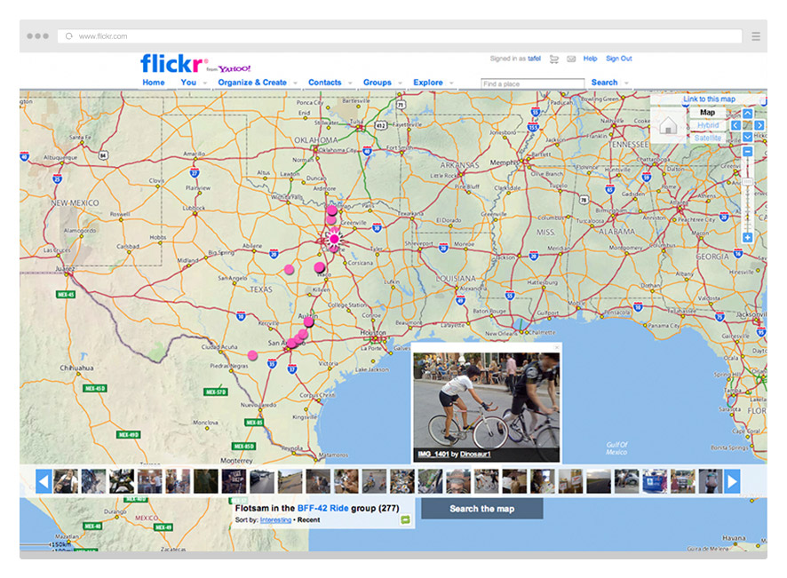Select the last thumbnail in the filmstrip
This screenshot has width=787, height=578.
[x=711, y=481]
